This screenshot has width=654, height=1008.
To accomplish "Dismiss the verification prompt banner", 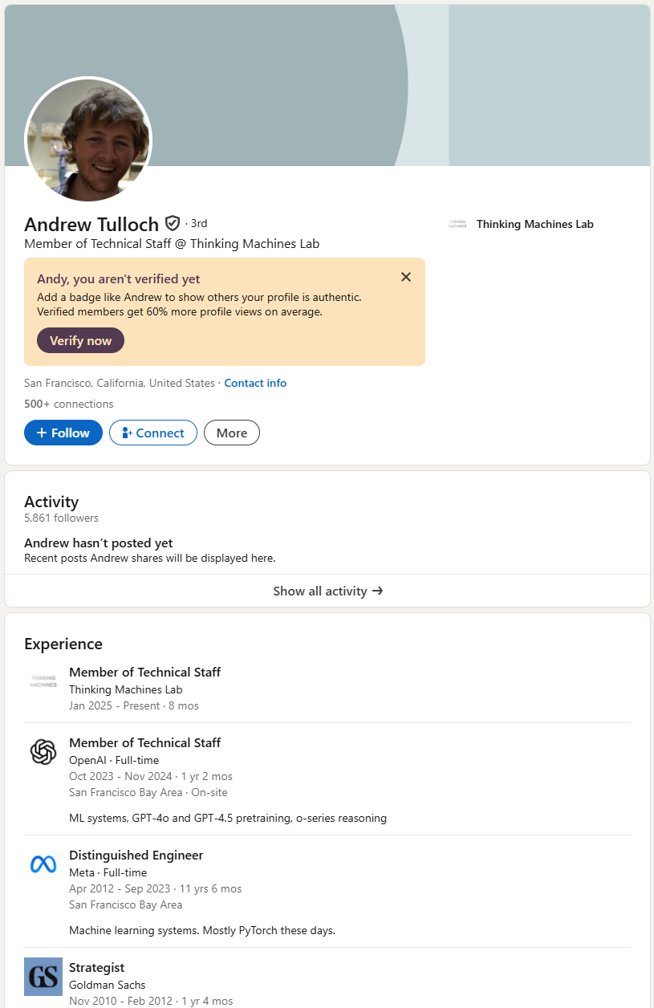I will point(406,277).
